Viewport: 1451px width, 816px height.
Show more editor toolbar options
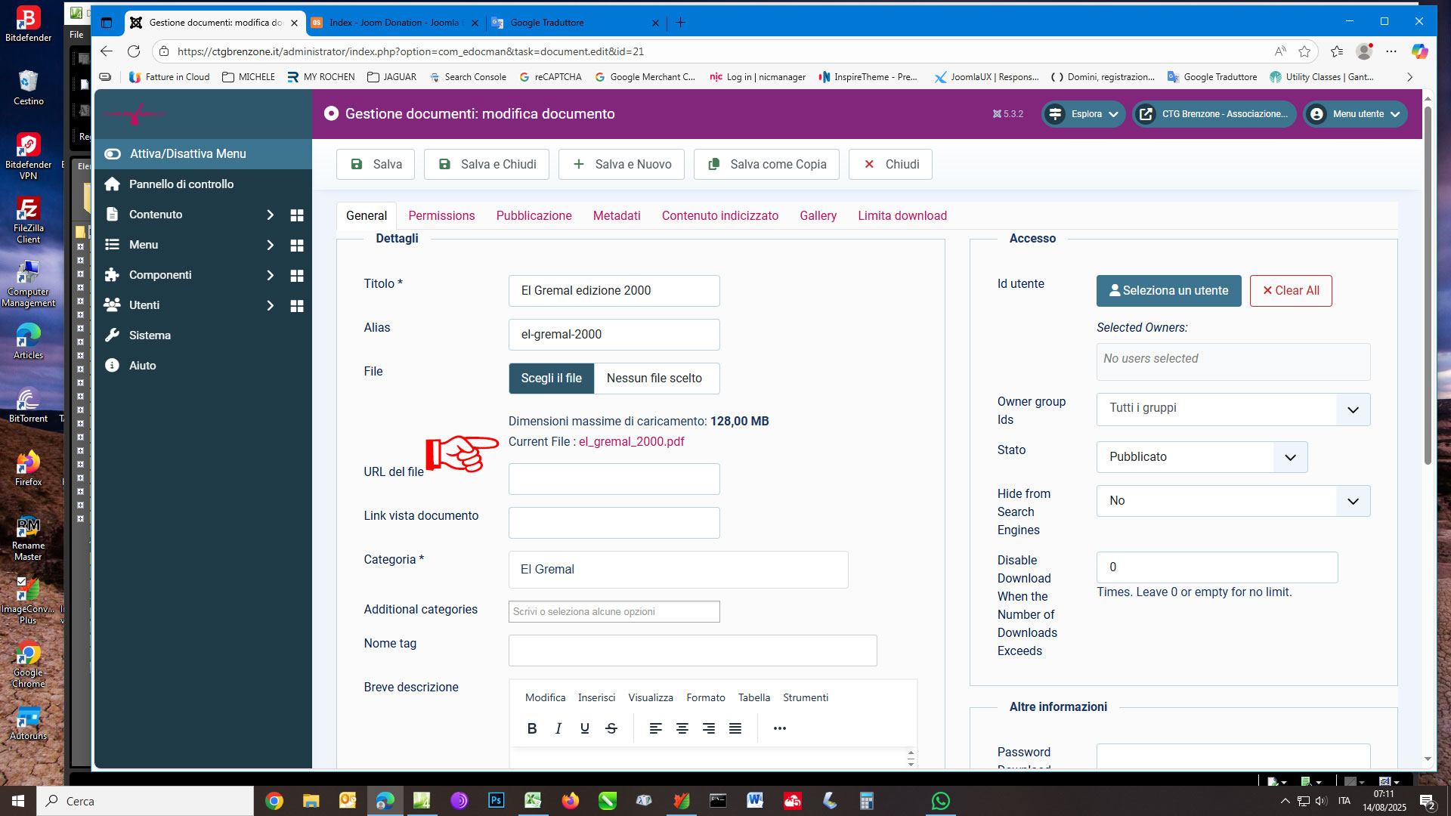pos(779,729)
